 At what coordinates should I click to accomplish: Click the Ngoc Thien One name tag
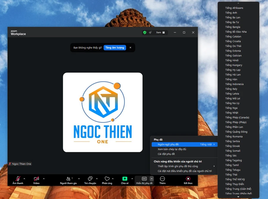click(20, 164)
